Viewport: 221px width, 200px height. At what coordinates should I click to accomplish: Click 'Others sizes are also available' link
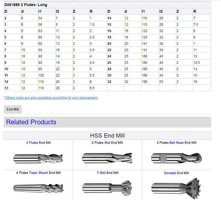(x=51, y=98)
